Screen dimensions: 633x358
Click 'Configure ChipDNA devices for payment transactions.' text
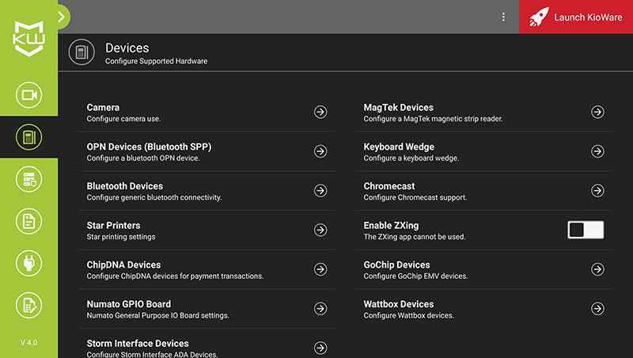coord(175,276)
